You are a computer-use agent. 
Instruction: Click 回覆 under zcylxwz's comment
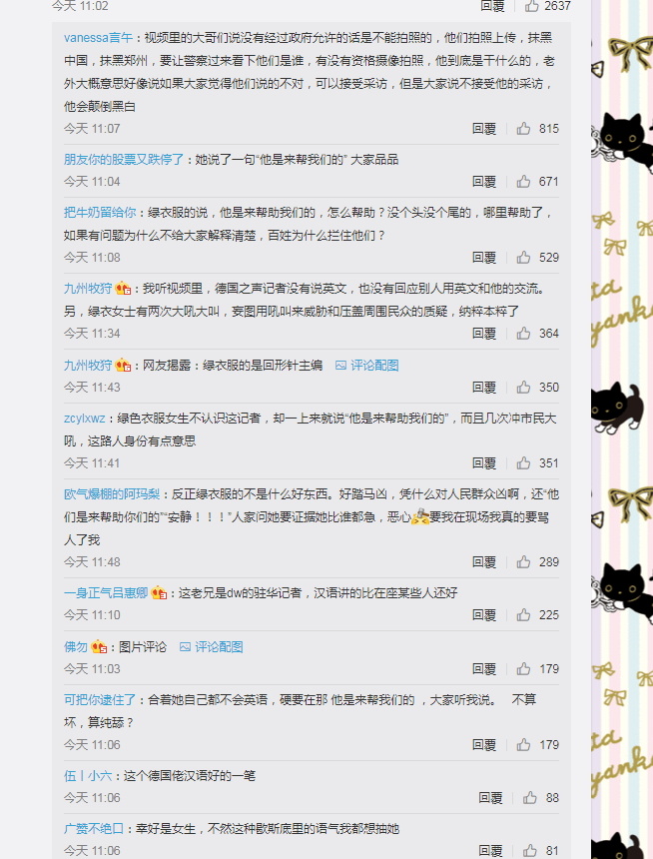click(x=484, y=463)
